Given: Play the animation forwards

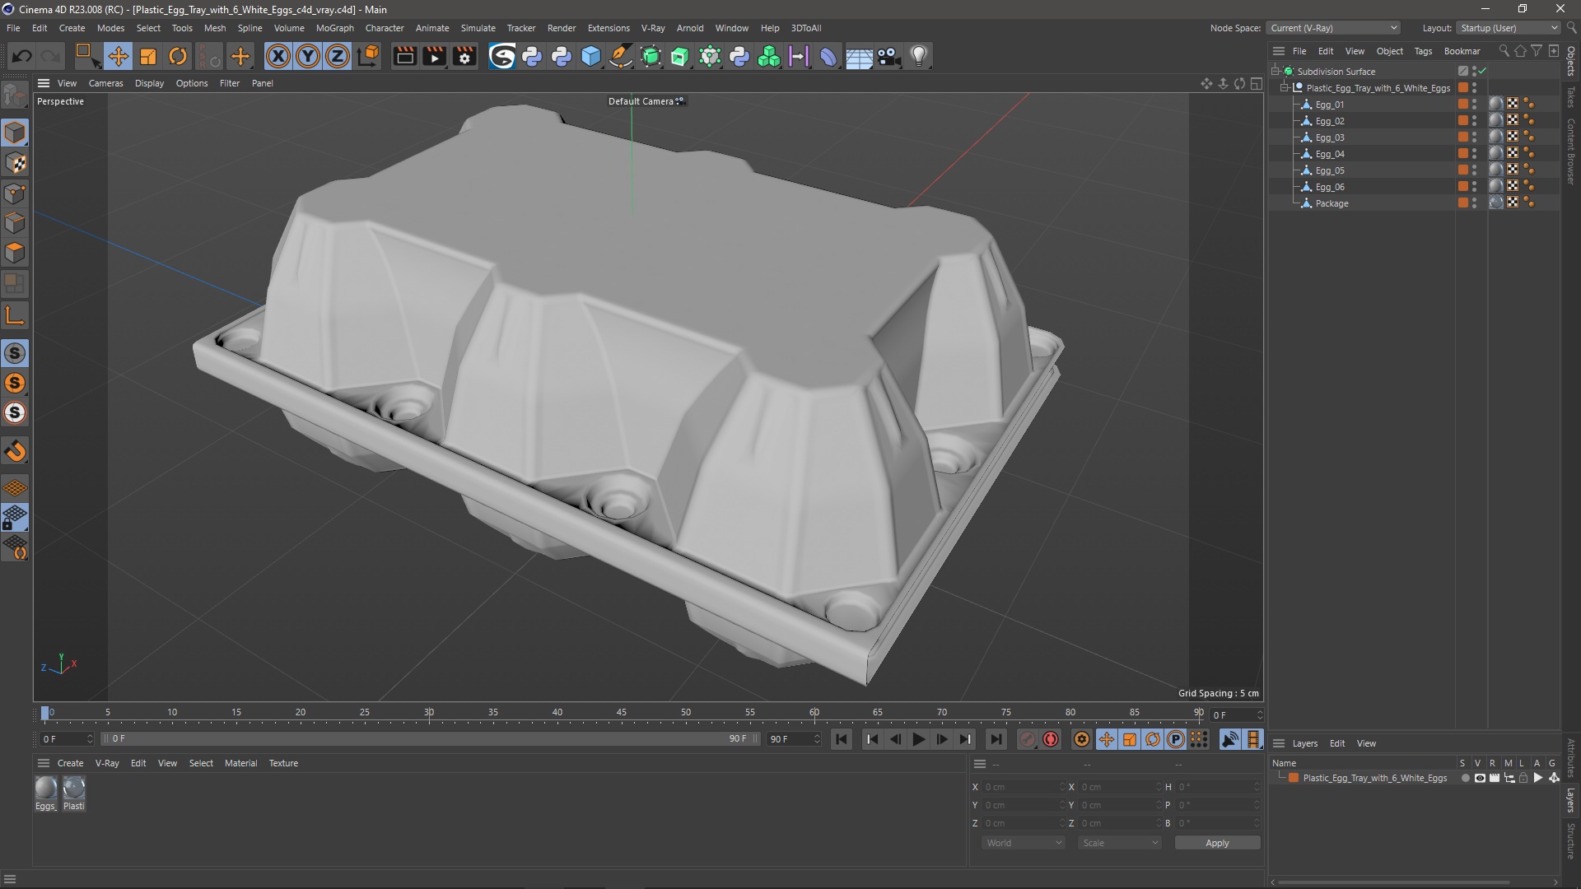Looking at the screenshot, I should point(919,739).
